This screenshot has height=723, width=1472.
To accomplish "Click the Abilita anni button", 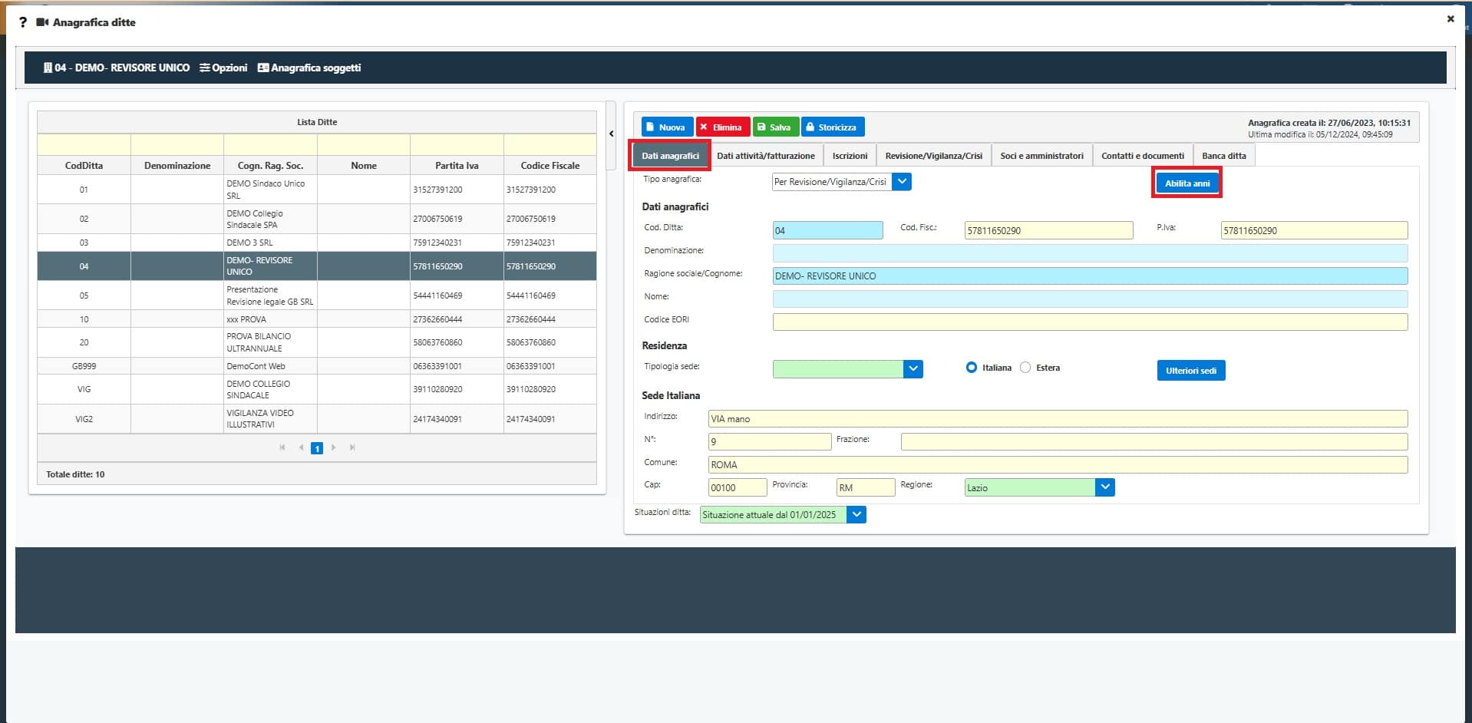I will coord(1187,183).
